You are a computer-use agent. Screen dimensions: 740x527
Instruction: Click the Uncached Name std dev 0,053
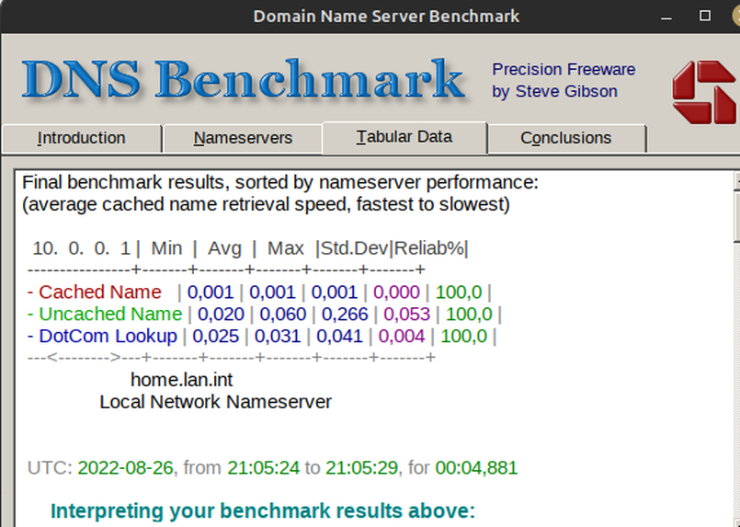coord(407,314)
